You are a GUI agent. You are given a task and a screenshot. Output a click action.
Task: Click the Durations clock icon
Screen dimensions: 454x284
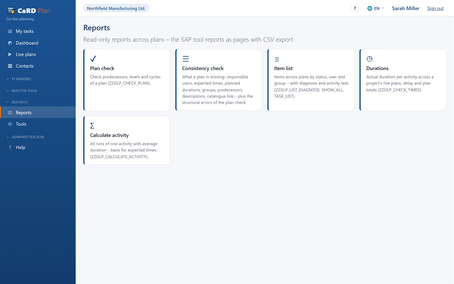tap(369, 59)
